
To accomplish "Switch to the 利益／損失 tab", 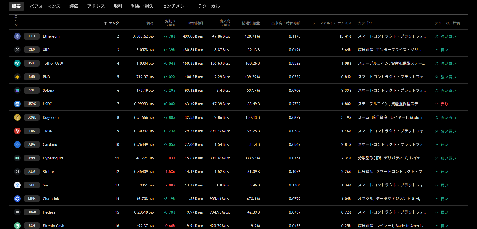I will coord(142,6).
